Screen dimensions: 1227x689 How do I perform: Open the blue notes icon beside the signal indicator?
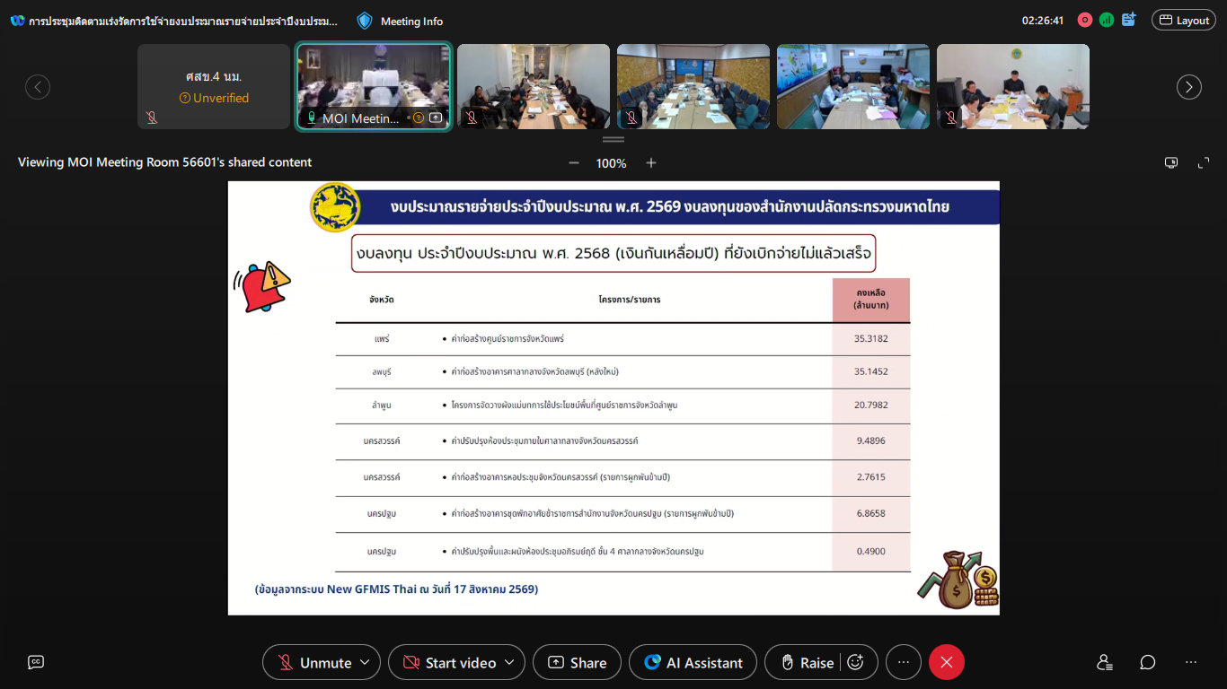pos(1129,20)
